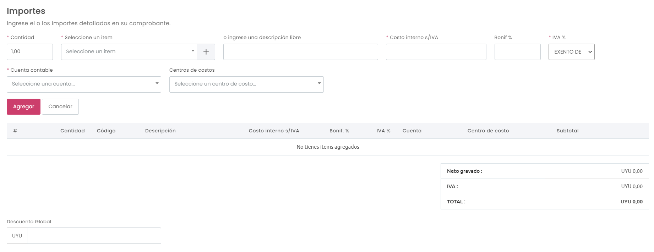Focus the Cantidad input field
Screen dimensions: 654x252
tap(30, 52)
